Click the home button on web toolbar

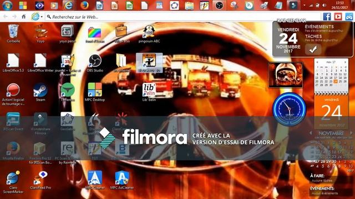point(23,17)
